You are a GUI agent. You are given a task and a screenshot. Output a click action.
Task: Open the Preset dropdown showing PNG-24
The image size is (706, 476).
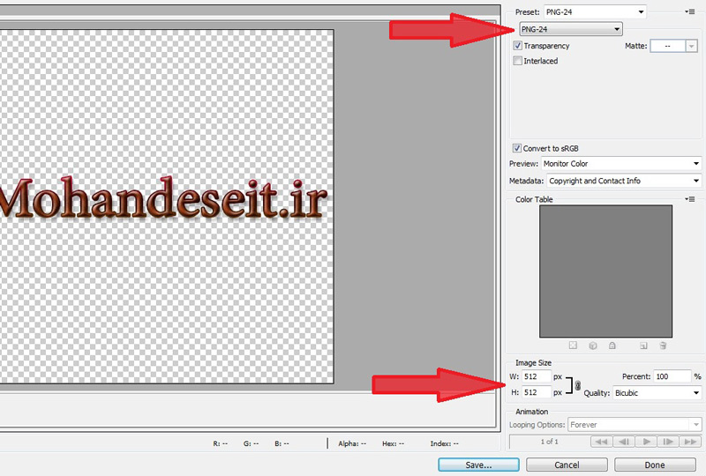click(x=595, y=12)
